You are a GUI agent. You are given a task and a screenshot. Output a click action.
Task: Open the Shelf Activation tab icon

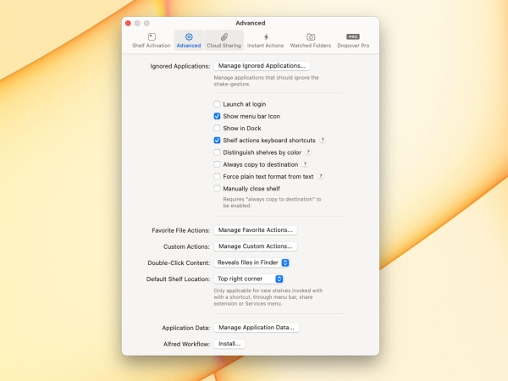[152, 37]
